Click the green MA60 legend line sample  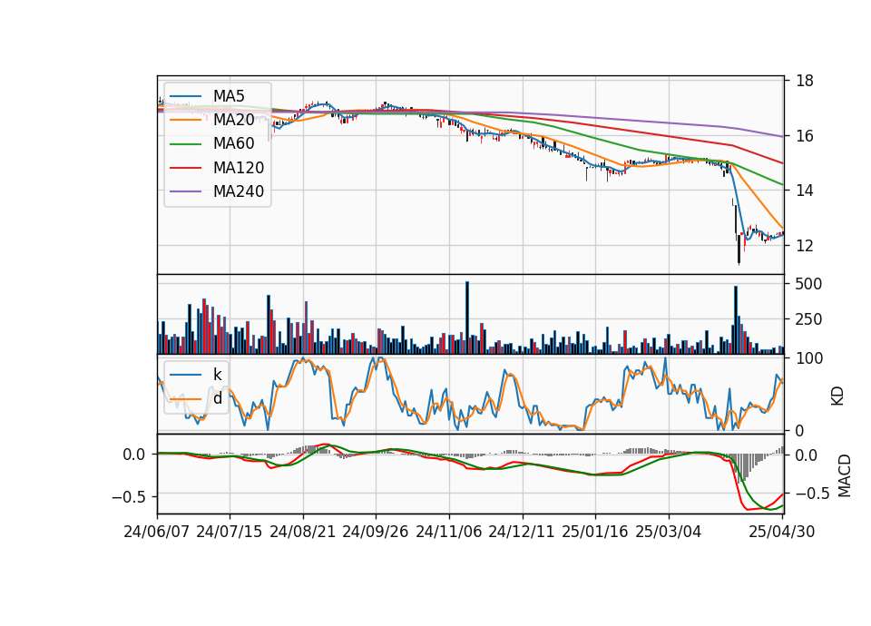(x=185, y=144)
